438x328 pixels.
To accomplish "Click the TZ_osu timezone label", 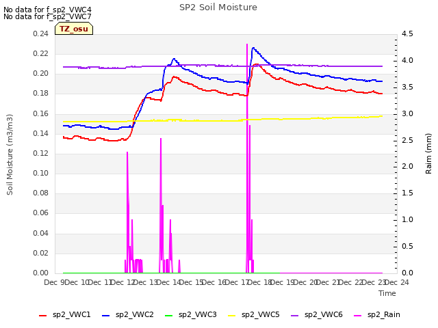I will point(74,29).
